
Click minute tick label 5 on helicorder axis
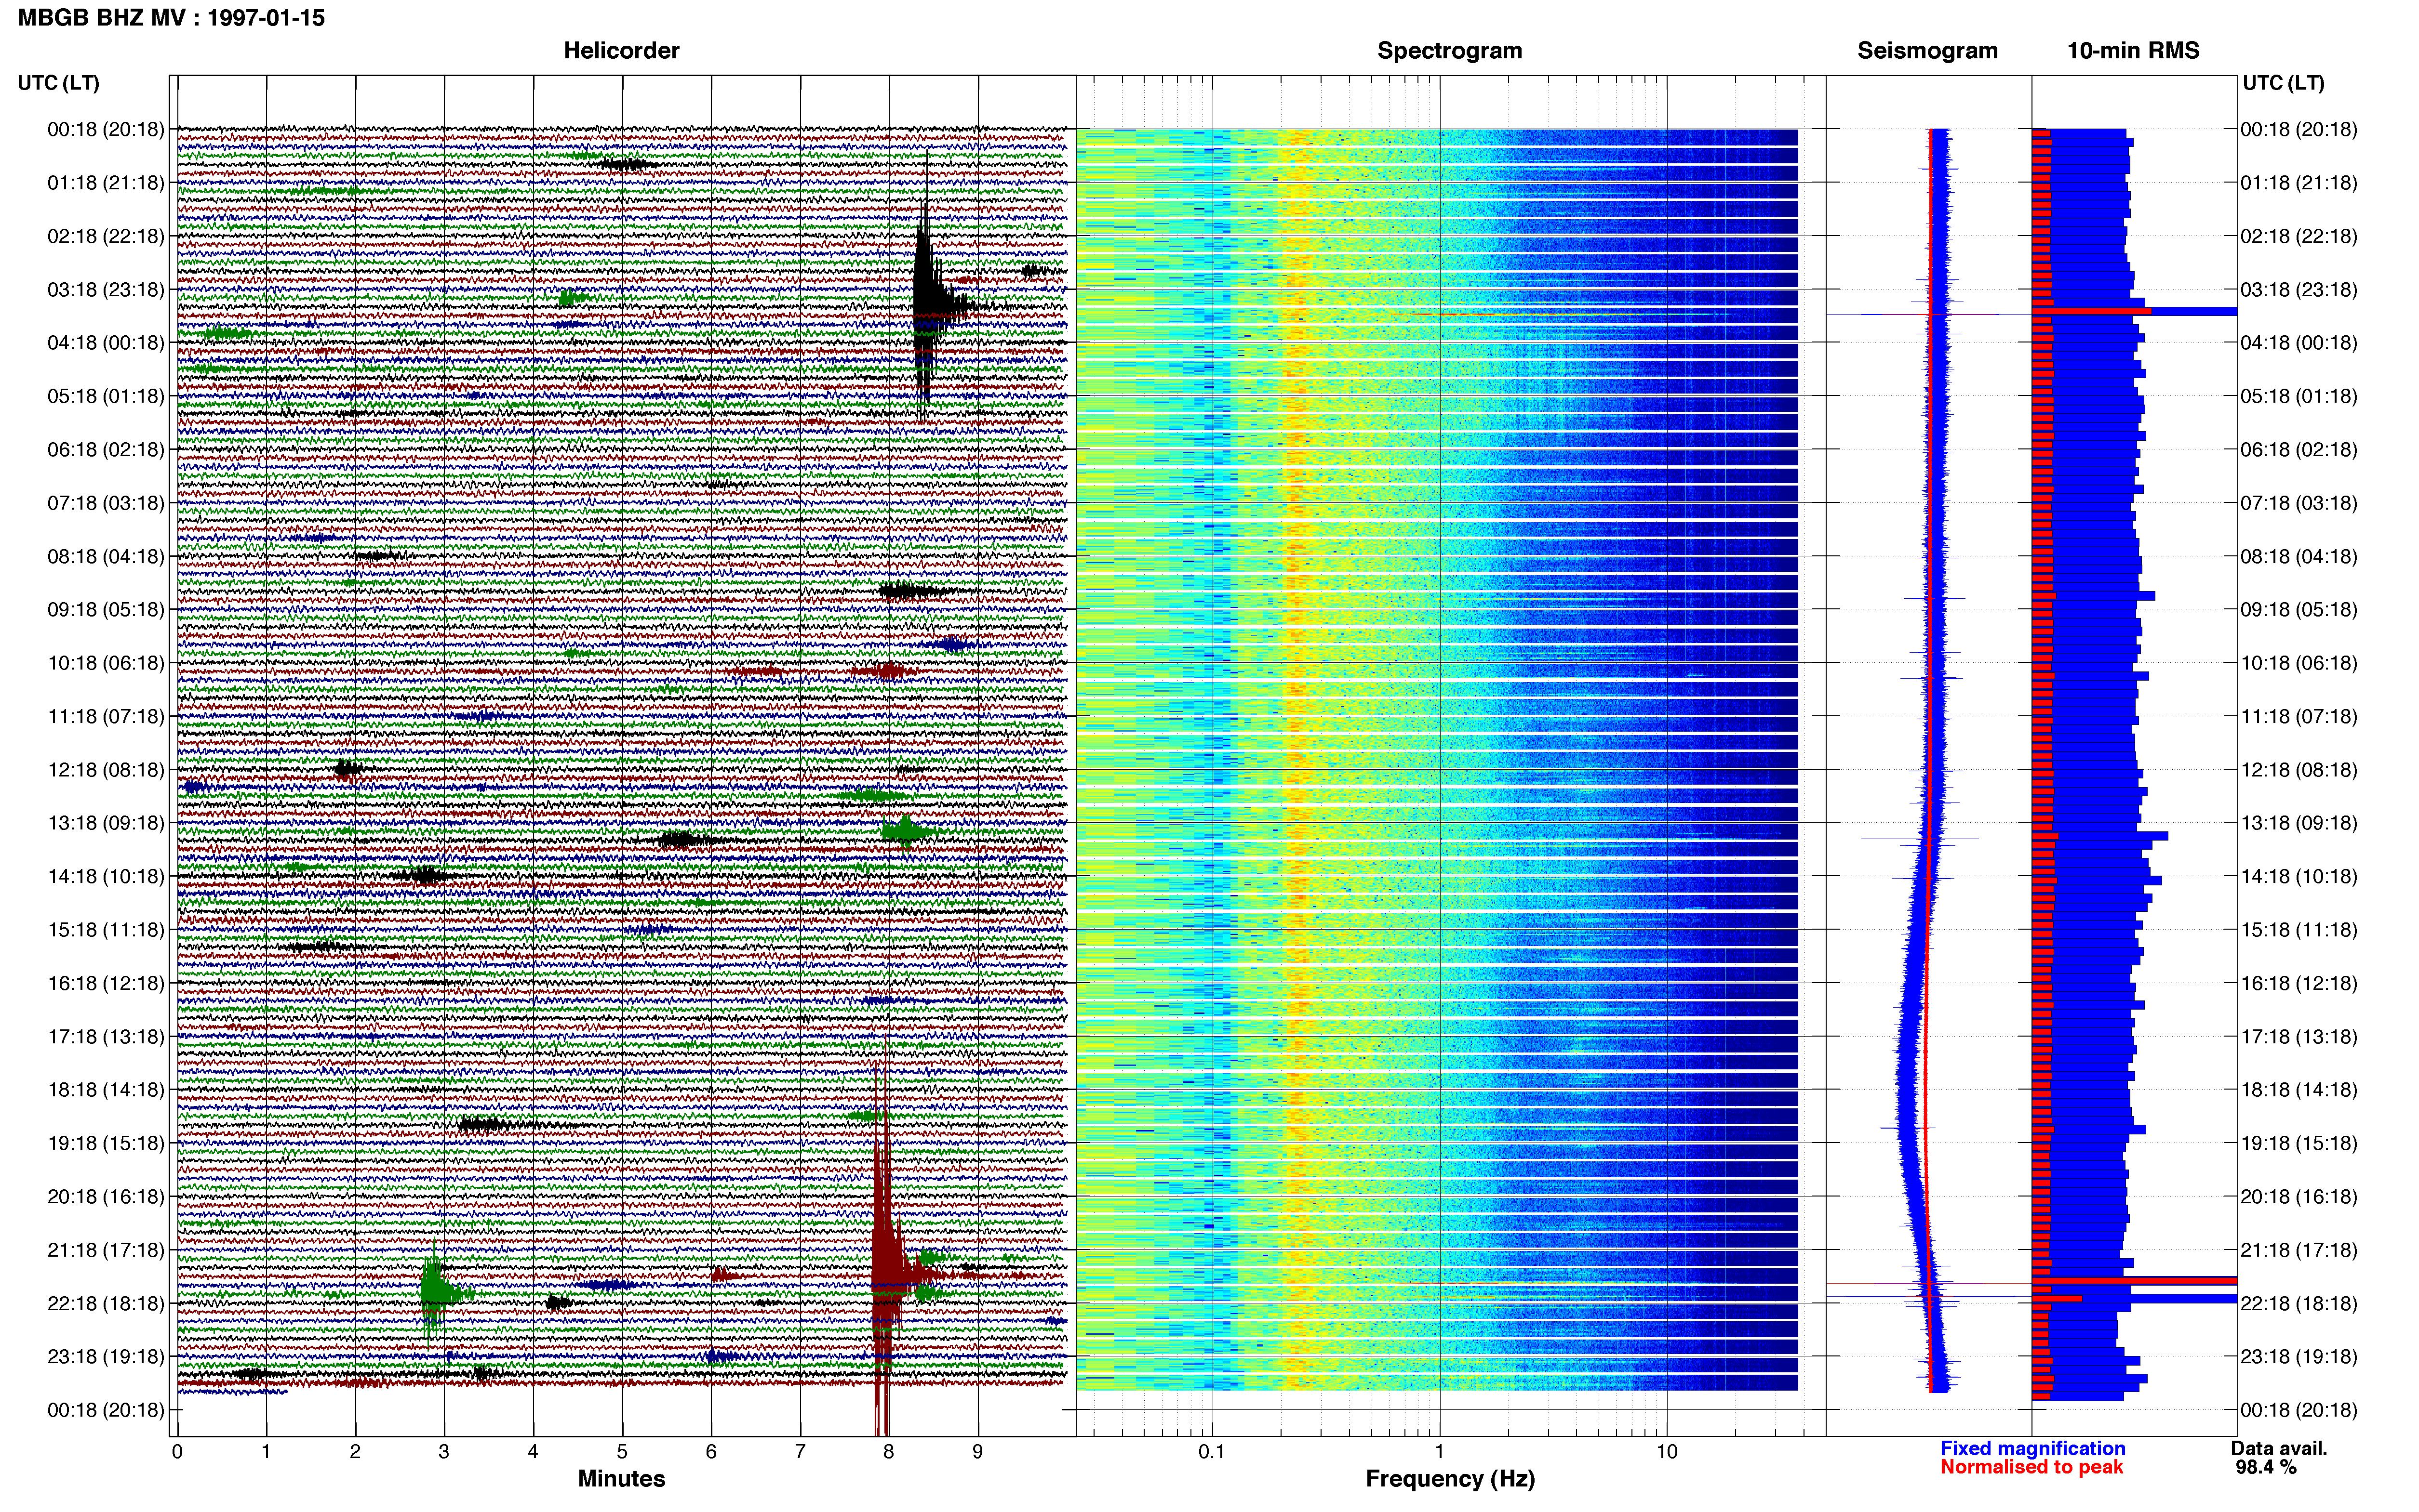pos(622,1451)
